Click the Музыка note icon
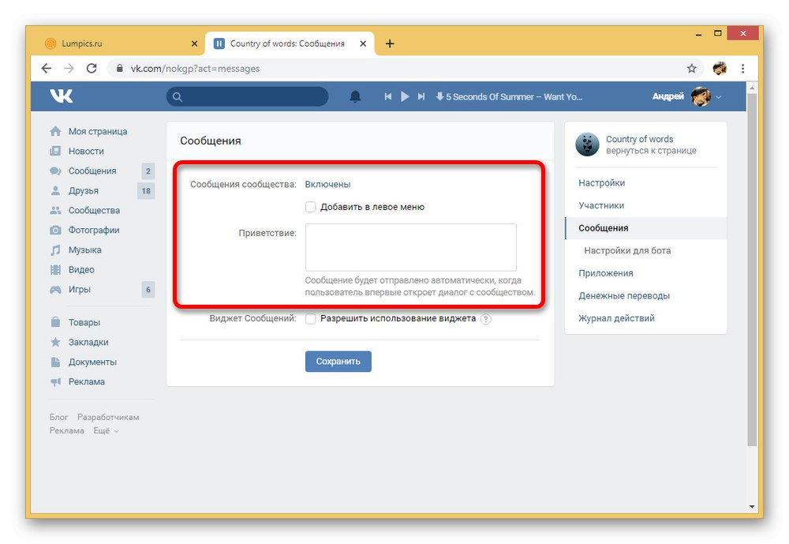 pyautogui.click(x=55, y=249)
